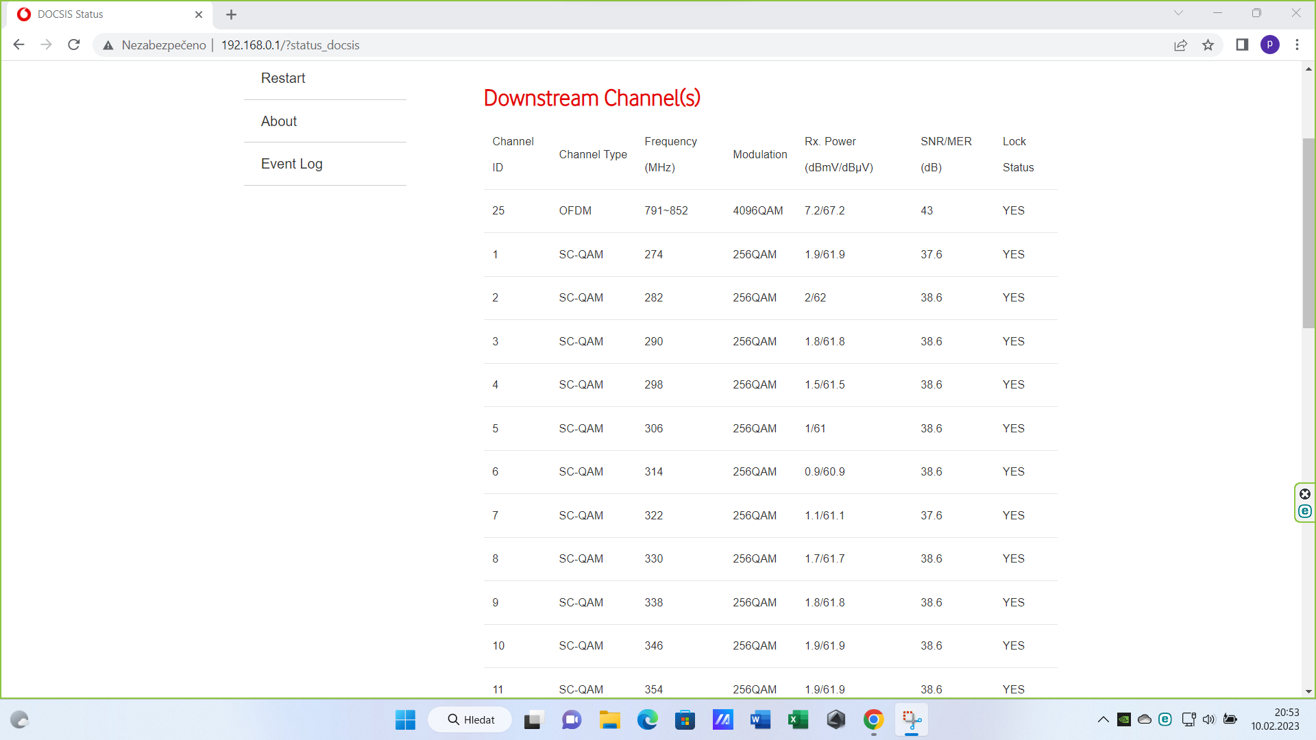The image size is (1316, 740).
Task: Open the Event Log page
Action: tap(291, 164)
